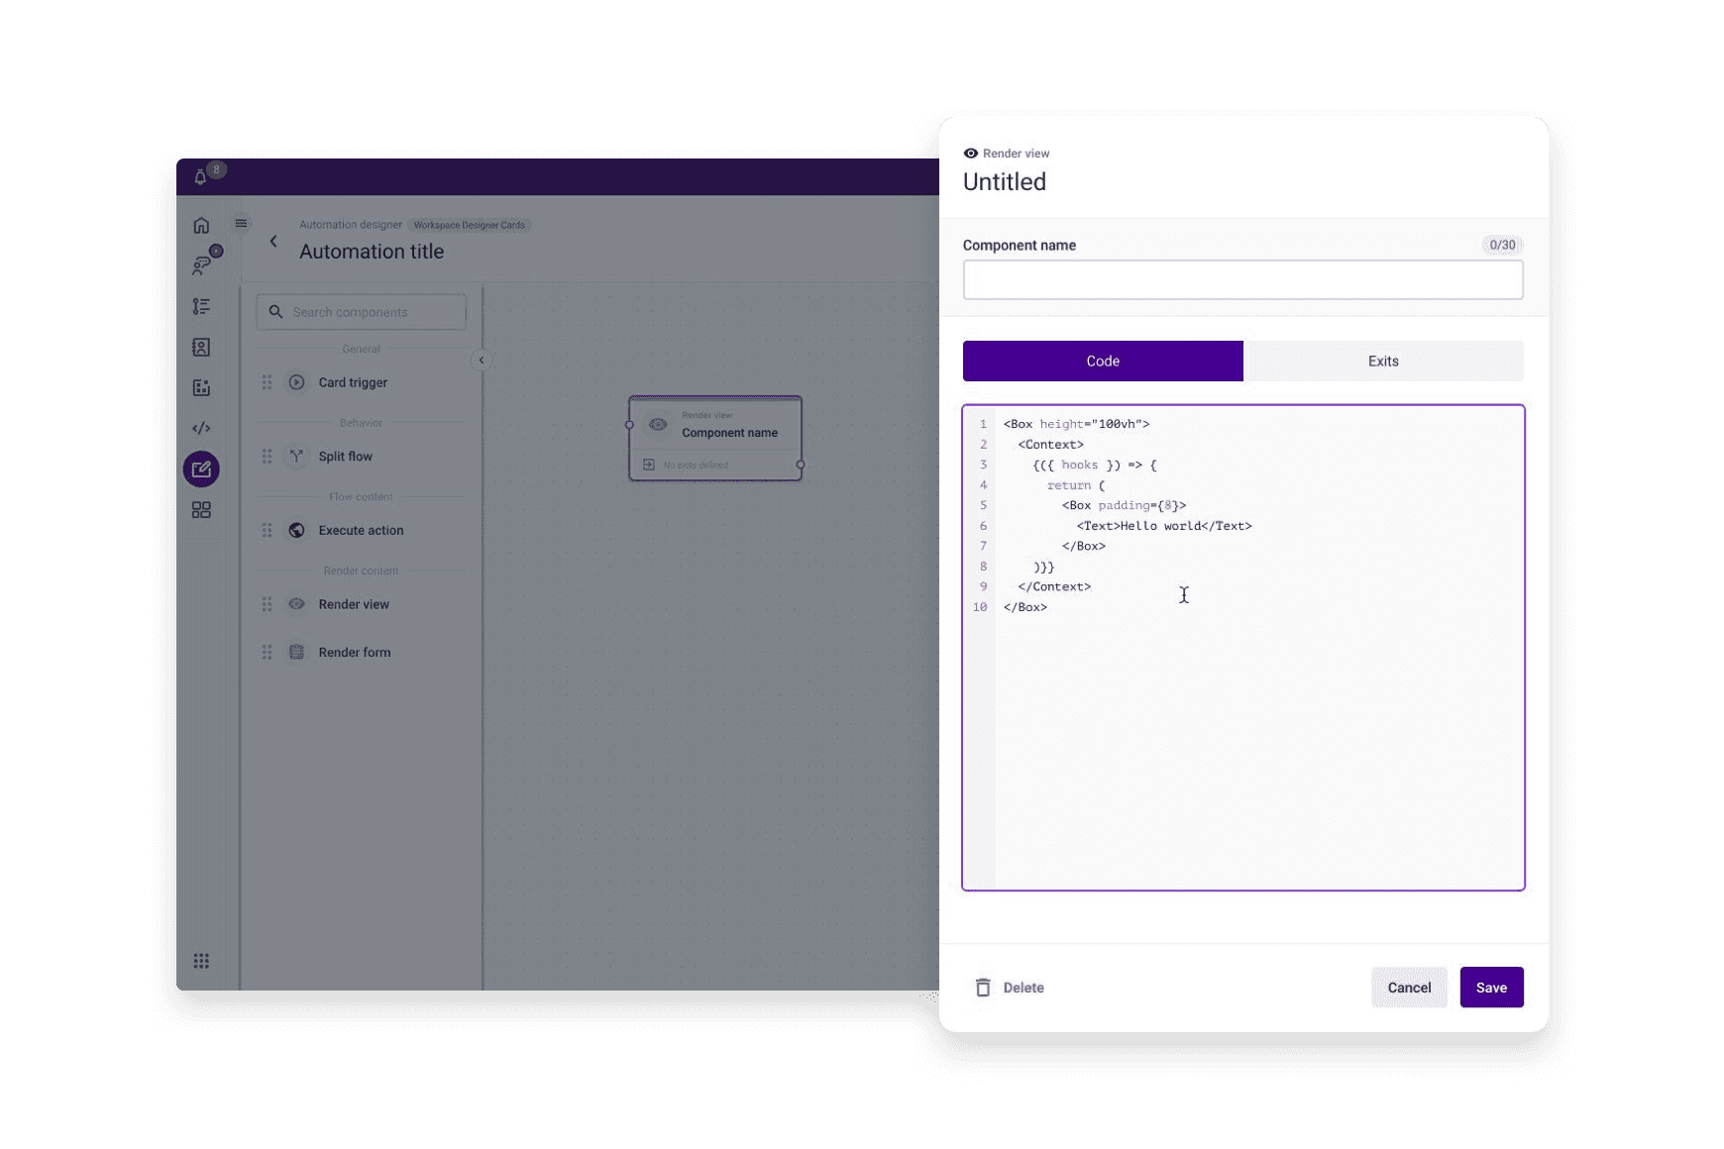This screenshot has width=1724, height=1149.
Task: Click the 0/30 character counter badge
Action: 1502,245
